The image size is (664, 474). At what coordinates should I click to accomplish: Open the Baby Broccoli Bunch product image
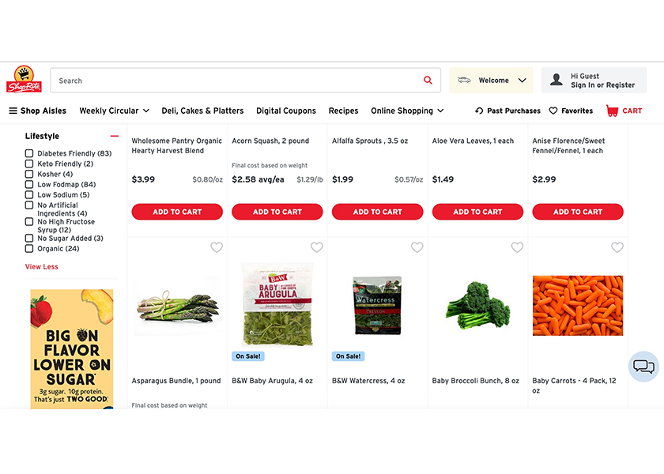[477, 306]
